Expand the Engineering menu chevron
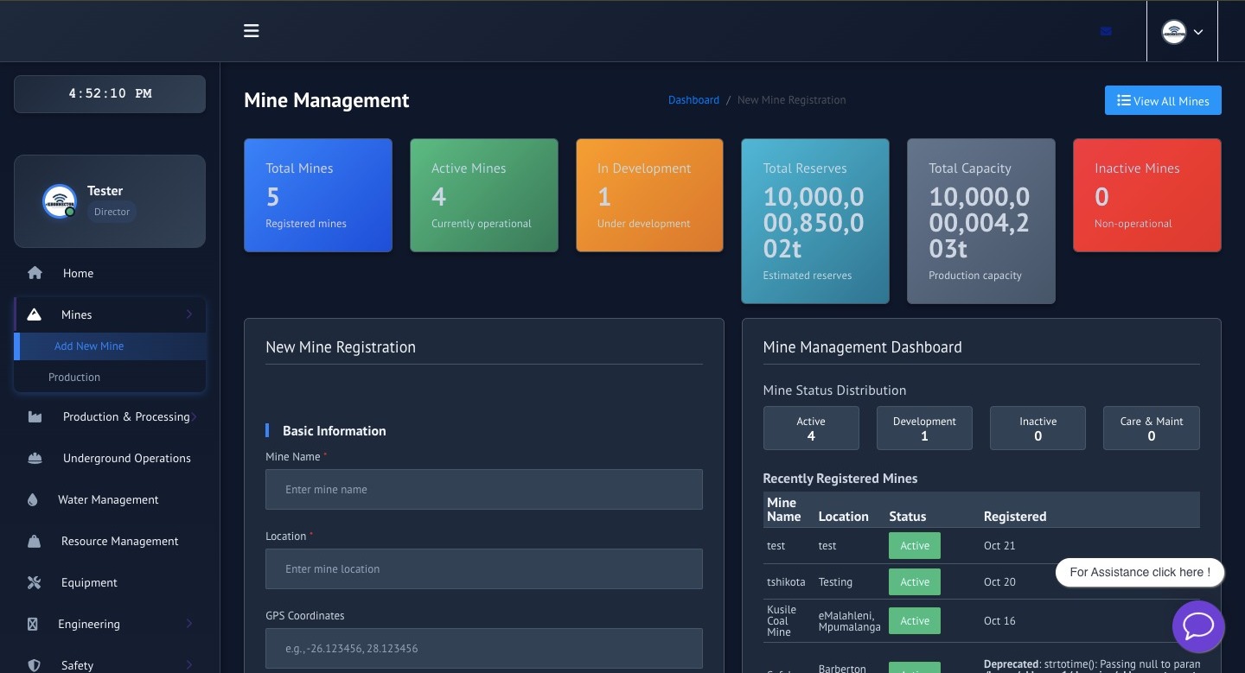The width and height of the screenshot is (1245, 673). pyautogui.click(x=189, y=624)
